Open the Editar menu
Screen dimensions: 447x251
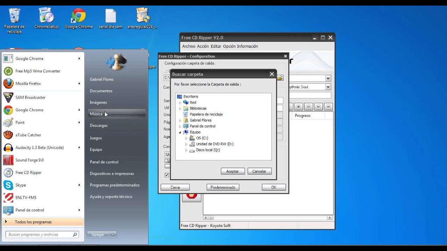[216, 46]
